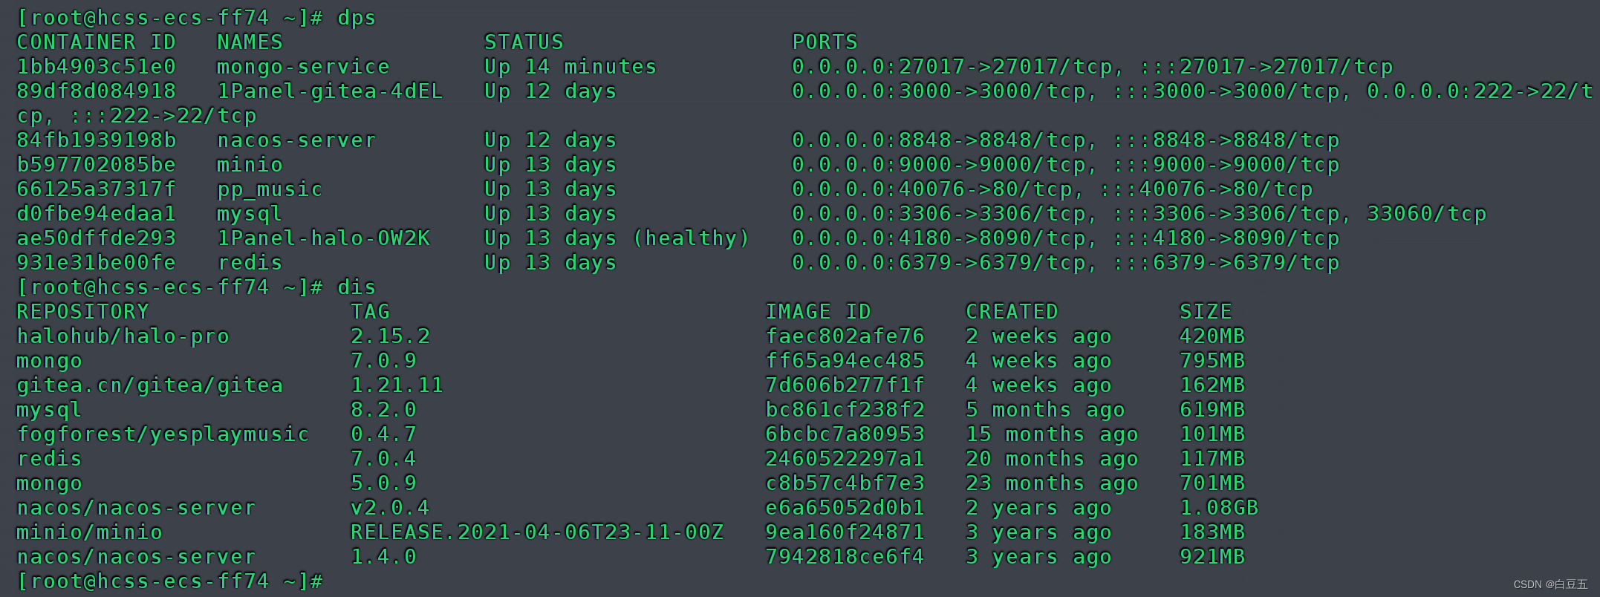Viewport: 1600px width, 597px height.
Task: Click the minio container name
Action: pyautogui.click(x=250, y=165)
